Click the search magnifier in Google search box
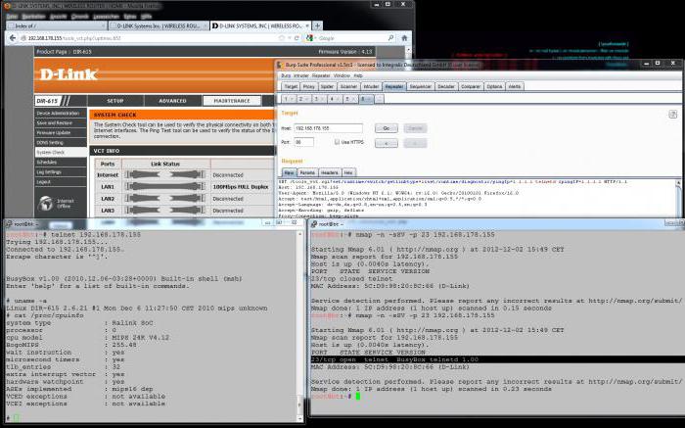The width and height of the screenshot is (685, 428). click(390, 38)
